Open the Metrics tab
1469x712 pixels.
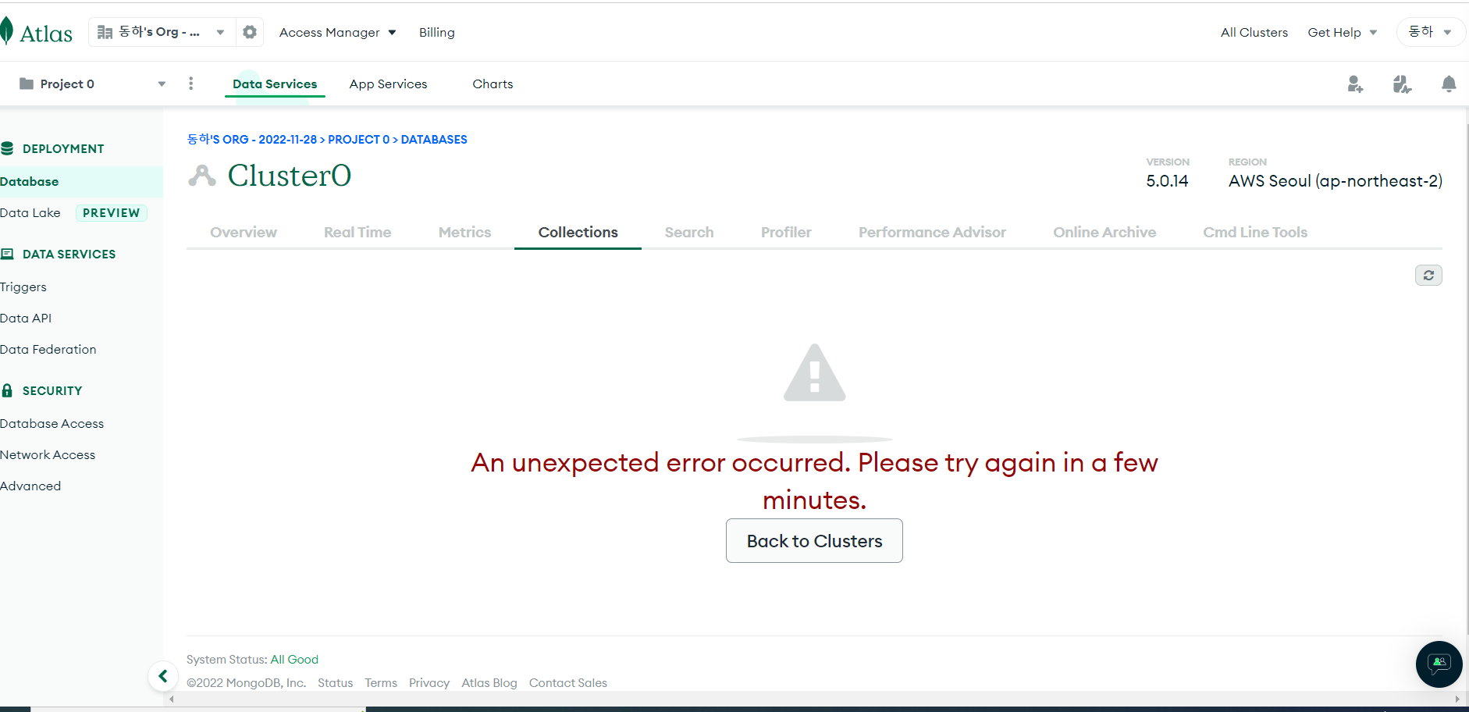coord(464,232)
